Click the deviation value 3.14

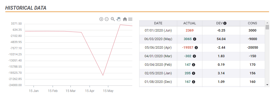click(x=221, y=73)
